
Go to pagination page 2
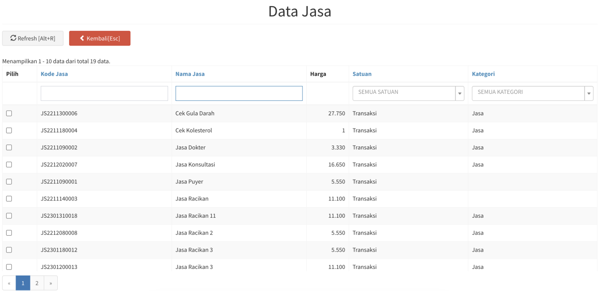coord(37,283)
